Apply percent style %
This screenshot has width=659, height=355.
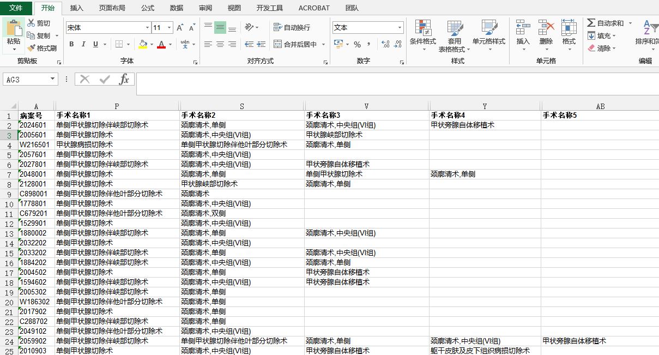[x=358, y=44]
